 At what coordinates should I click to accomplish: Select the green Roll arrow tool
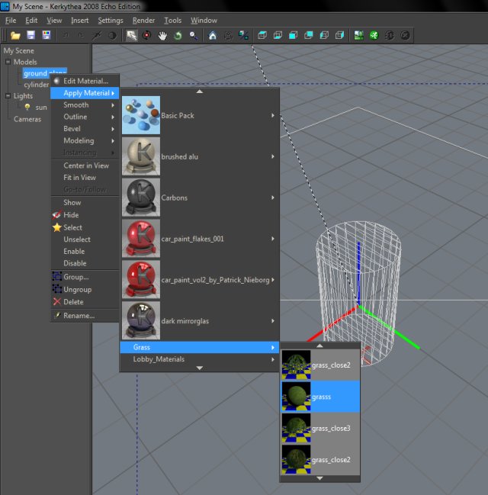click(178, 35)
